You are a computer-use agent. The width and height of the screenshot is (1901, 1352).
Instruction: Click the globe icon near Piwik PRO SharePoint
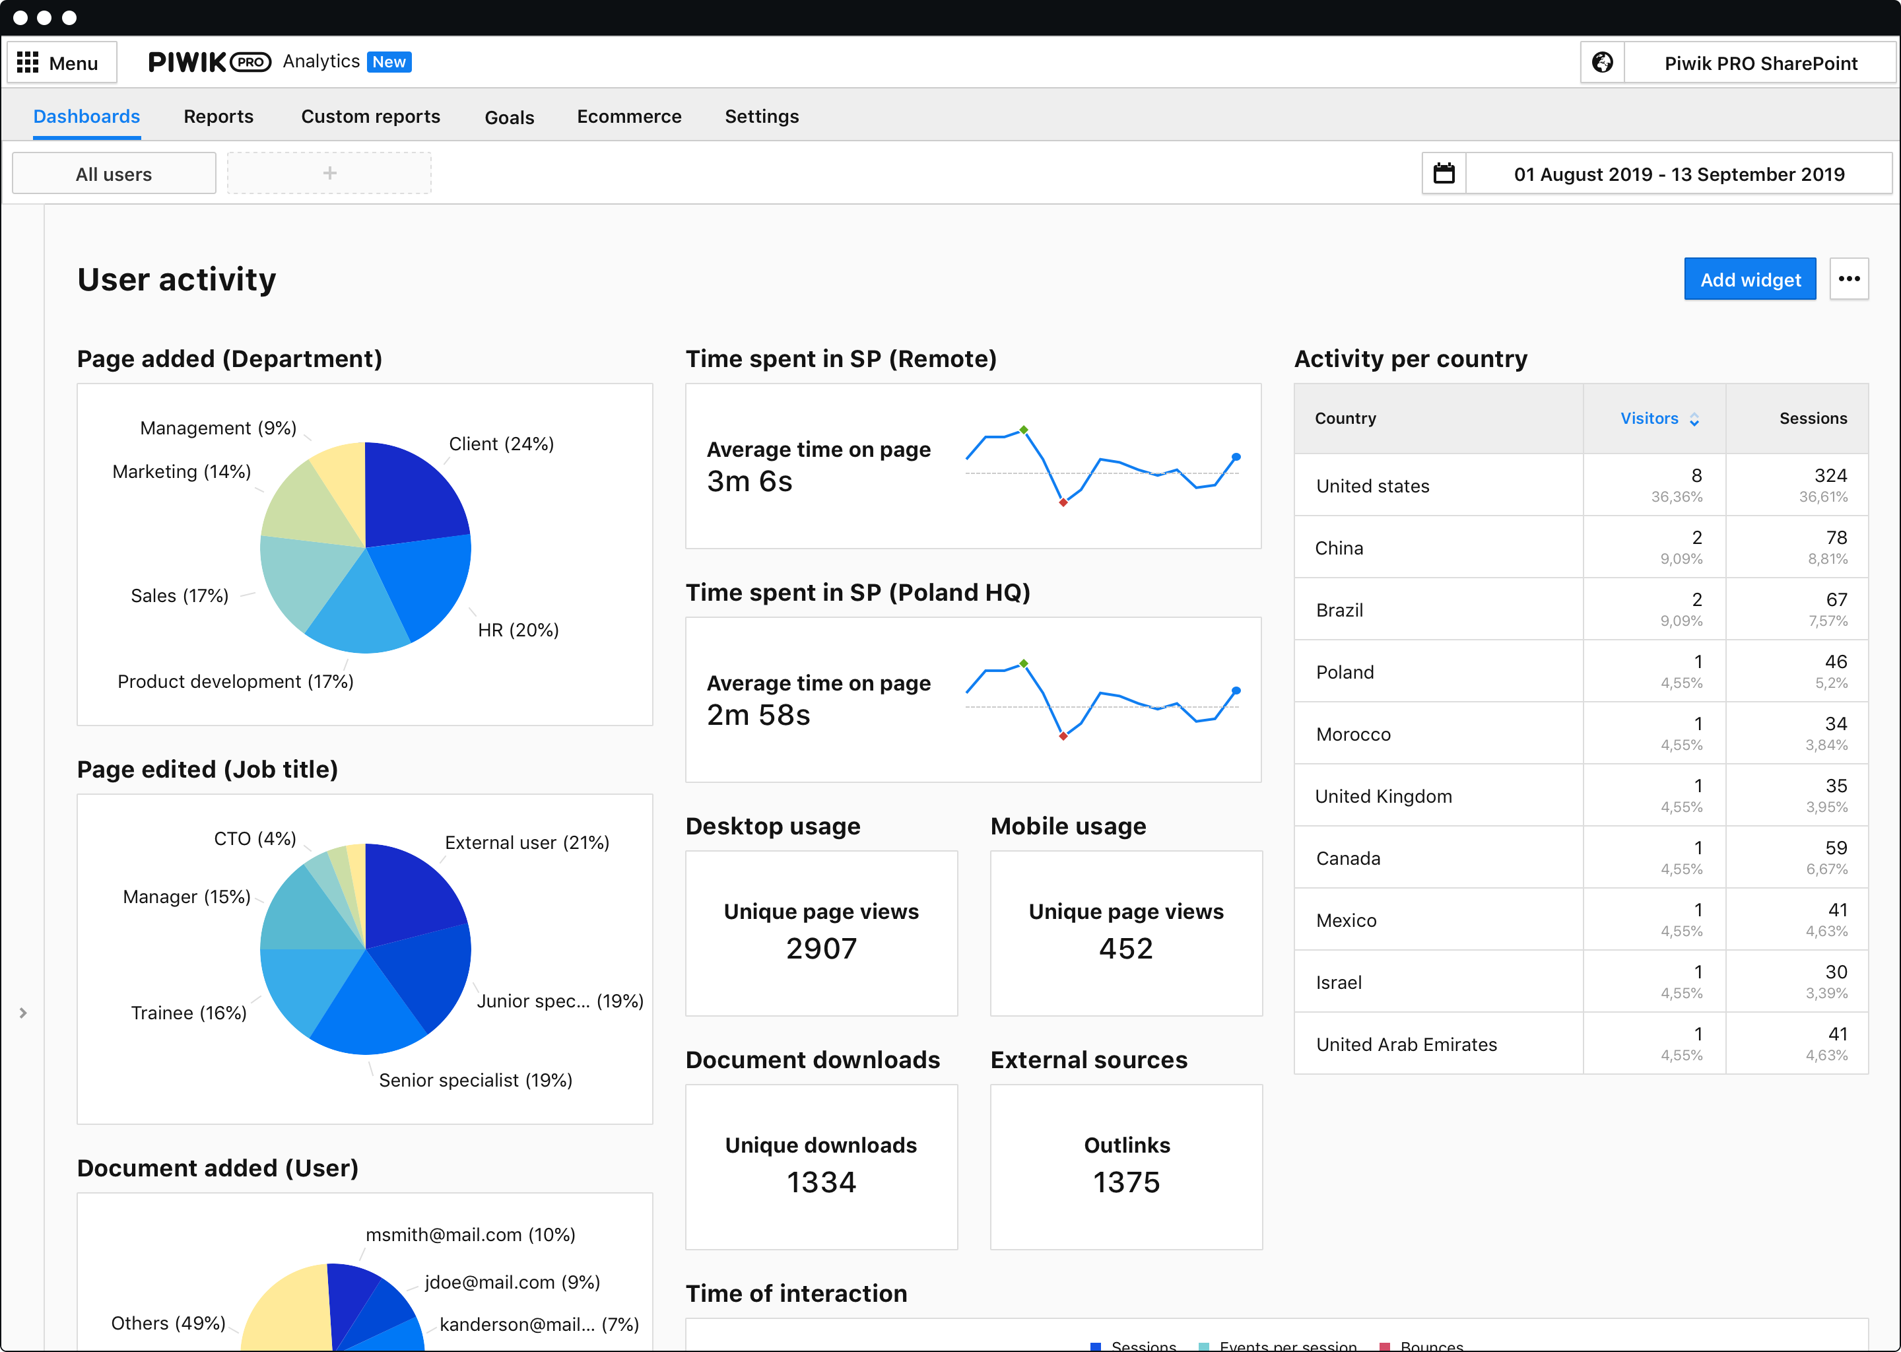pos(1602,61)
